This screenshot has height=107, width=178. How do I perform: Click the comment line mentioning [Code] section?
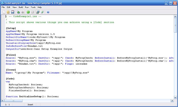[x=60, y=22]
